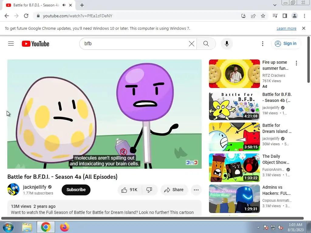
Task: Like the video with the thumbs-up
Action: click(x=130, y=190)
